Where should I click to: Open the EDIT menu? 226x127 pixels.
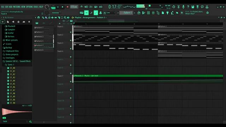point(7,7)
